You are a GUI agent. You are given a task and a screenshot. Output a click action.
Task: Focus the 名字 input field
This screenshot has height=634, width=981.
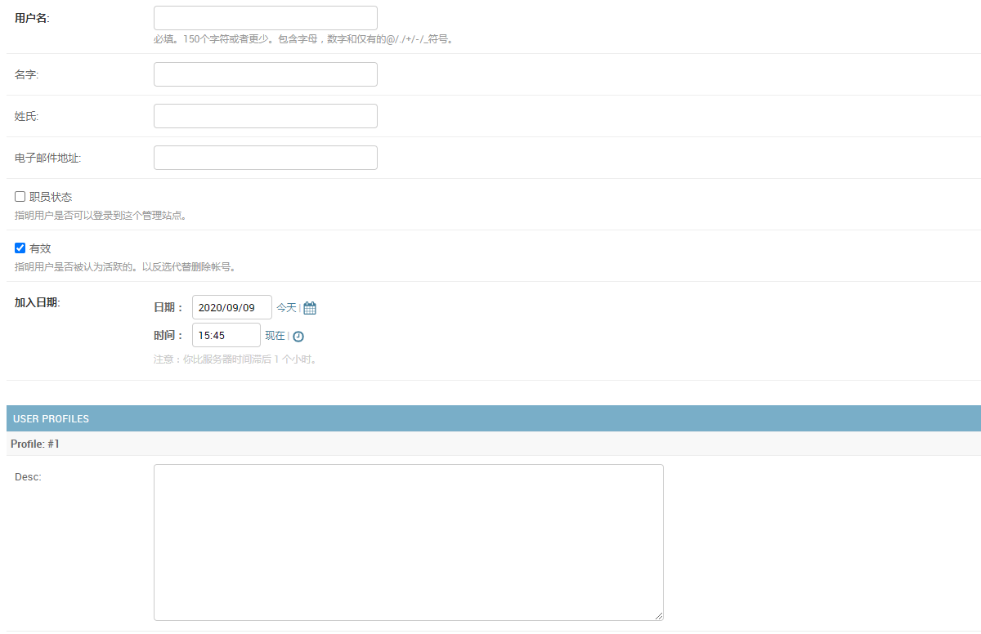click(266, 74)
